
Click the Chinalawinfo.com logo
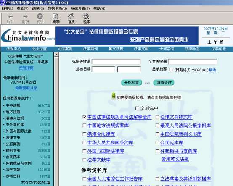28,36
